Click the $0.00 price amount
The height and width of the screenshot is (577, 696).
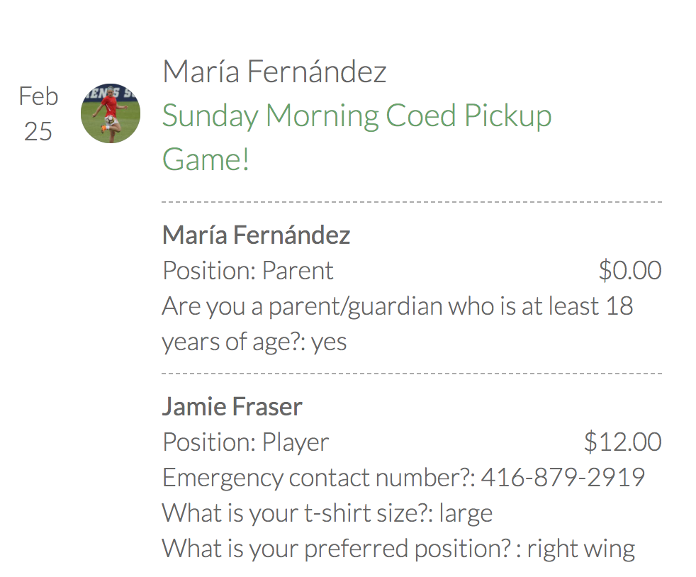point(629,271)
